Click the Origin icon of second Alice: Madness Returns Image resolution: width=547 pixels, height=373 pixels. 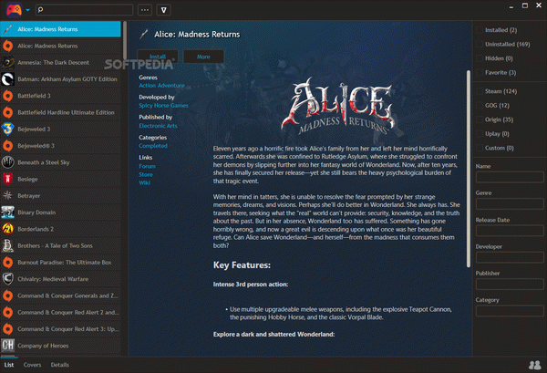(x=7, y=46)
